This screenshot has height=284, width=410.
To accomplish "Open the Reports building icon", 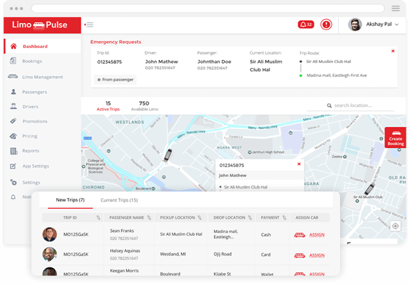I will pos(14,151).
